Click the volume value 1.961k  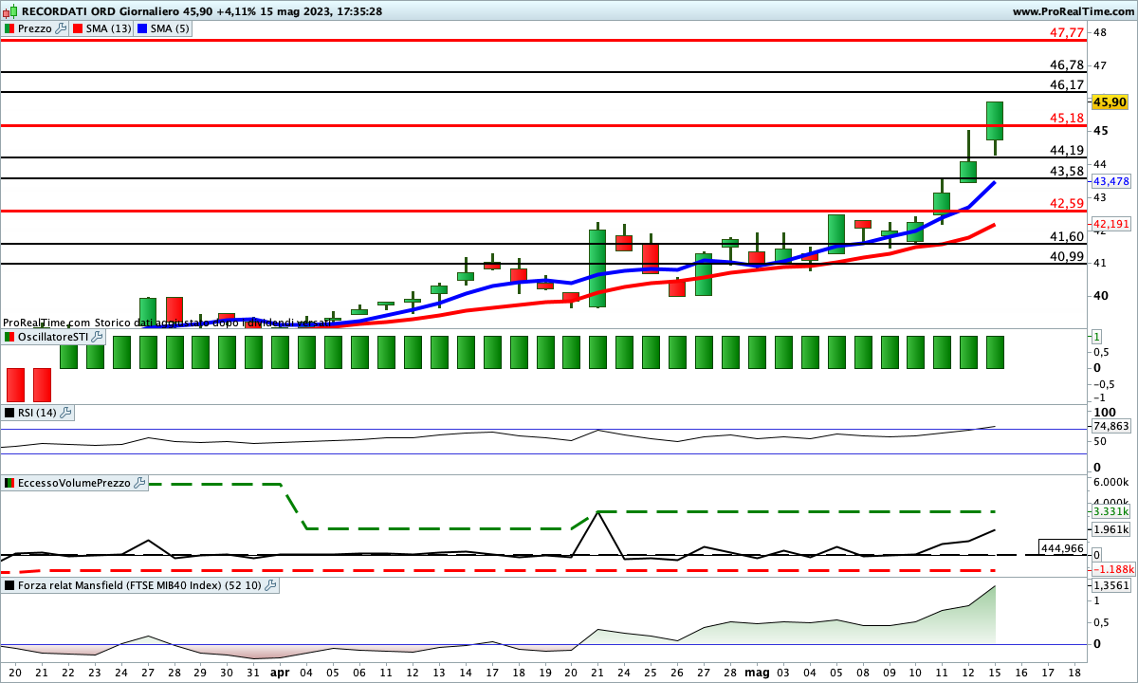1110,530
